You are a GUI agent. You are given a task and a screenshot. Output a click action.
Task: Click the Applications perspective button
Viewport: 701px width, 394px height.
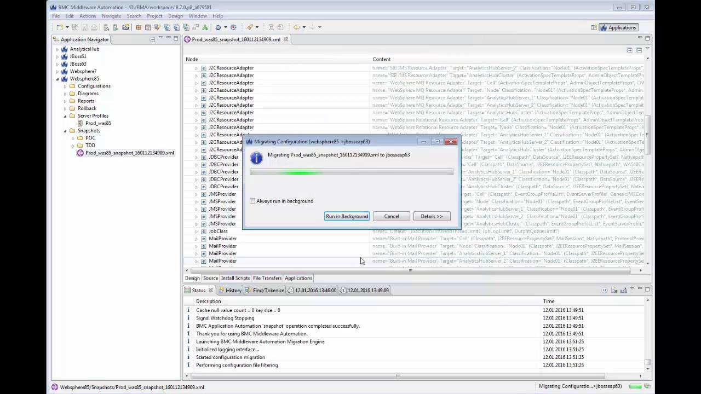619,27
